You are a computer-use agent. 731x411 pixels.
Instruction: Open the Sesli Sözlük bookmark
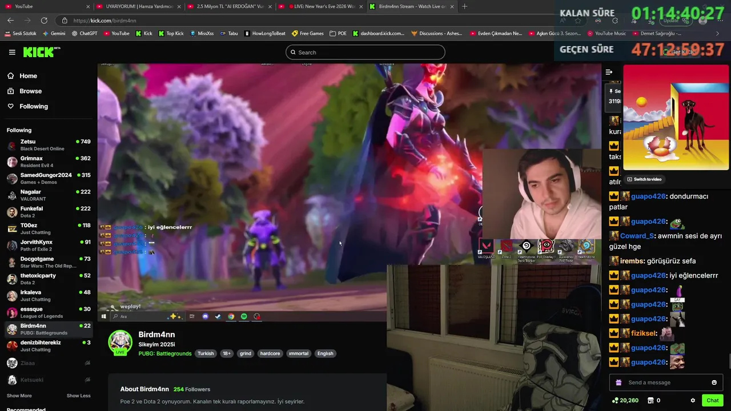[x=21, y=34]
